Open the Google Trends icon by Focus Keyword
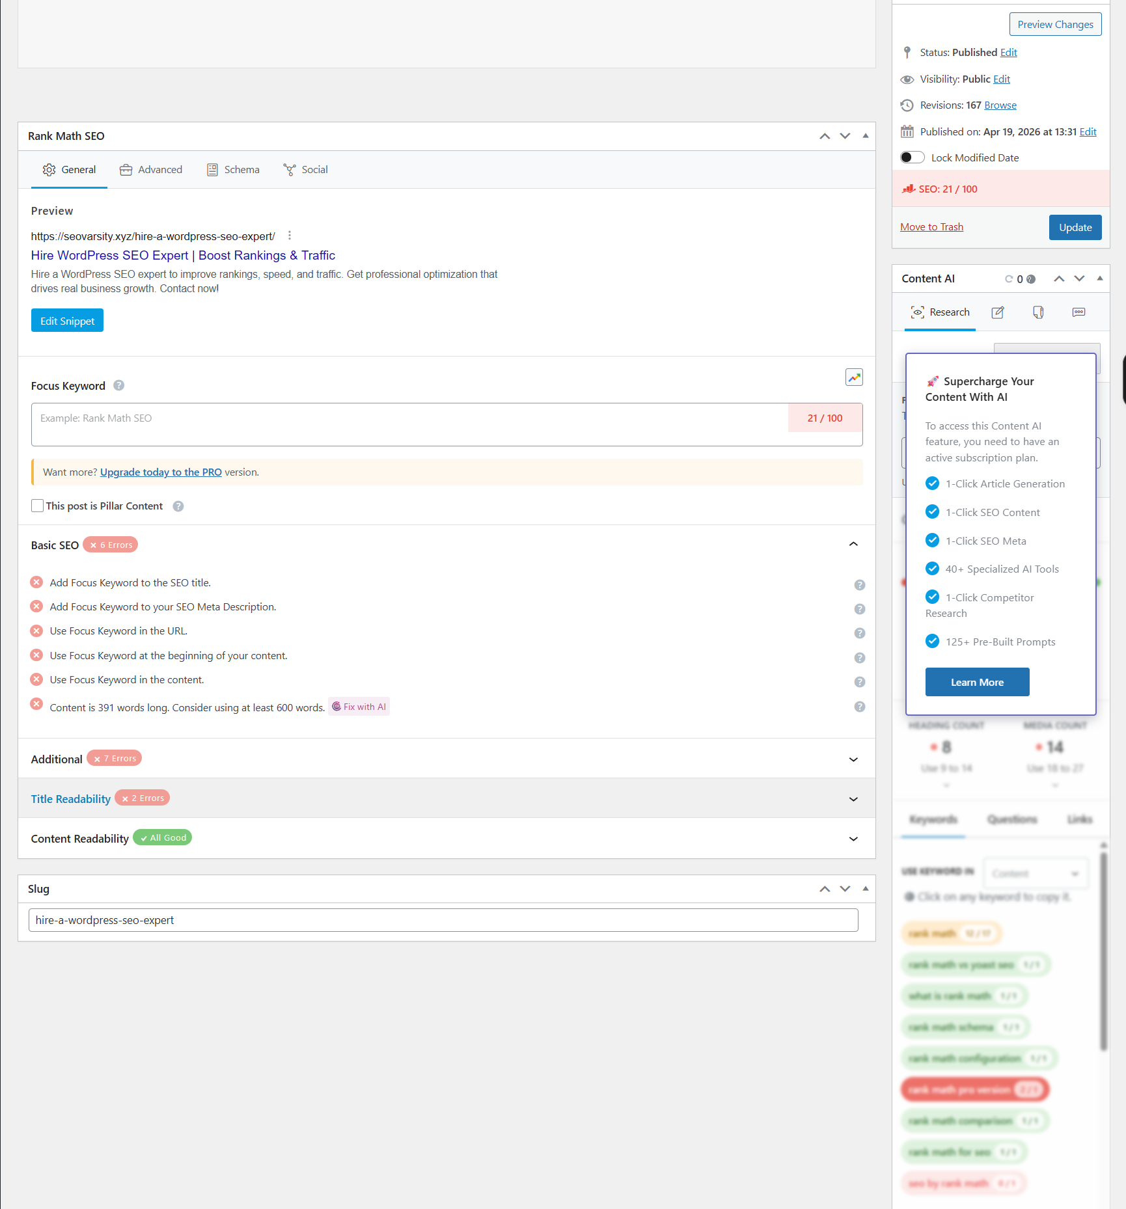The image size is (1126, 1209). pos(854,377)
